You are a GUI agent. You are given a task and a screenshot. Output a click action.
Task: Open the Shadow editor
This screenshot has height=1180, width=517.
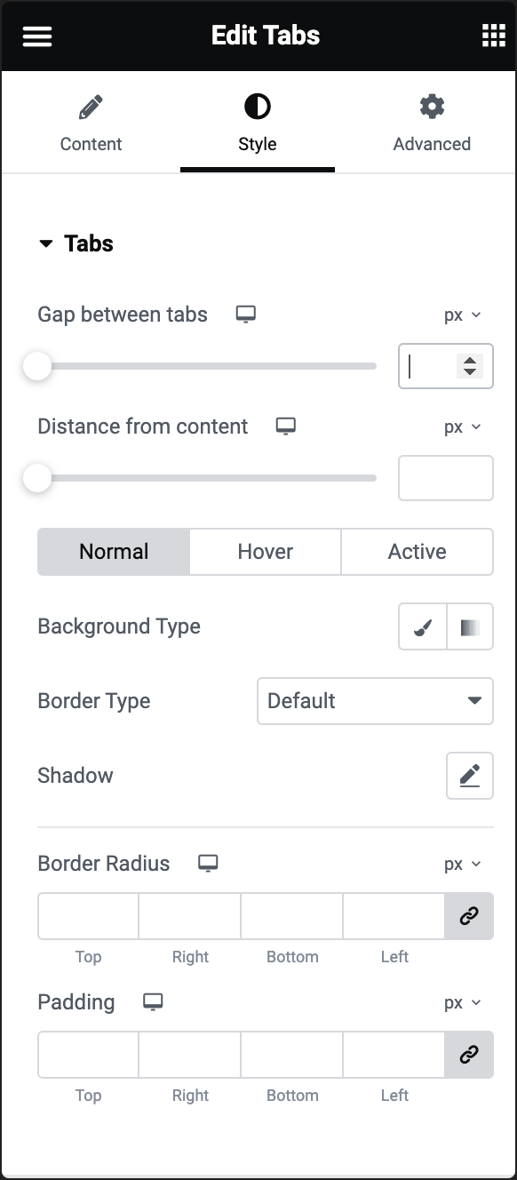click(469, 775)
